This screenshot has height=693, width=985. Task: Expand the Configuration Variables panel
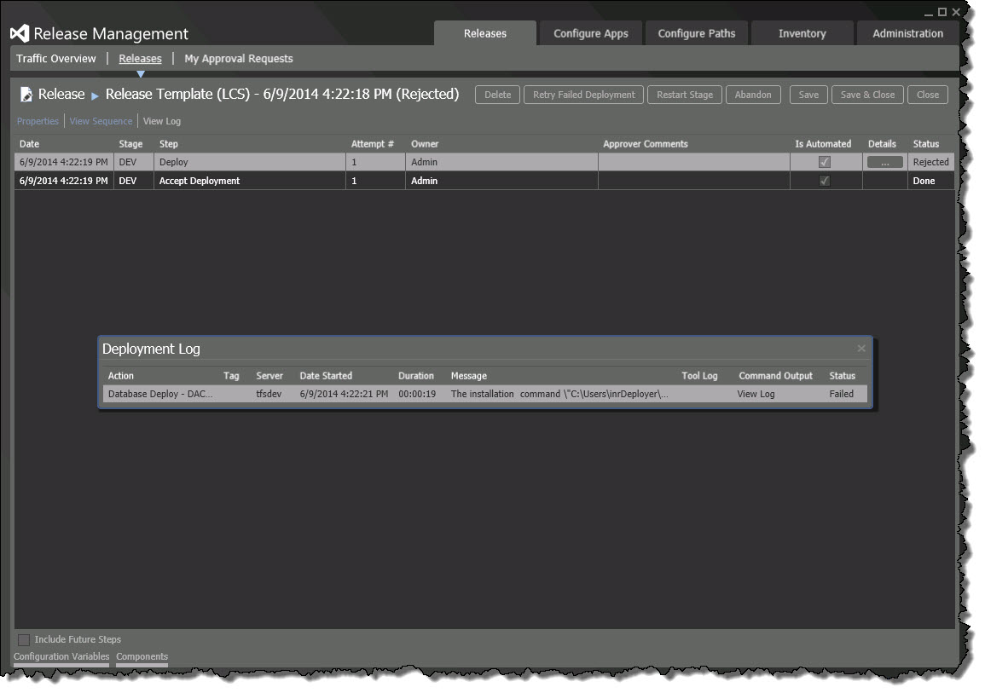tap(61, 657)
